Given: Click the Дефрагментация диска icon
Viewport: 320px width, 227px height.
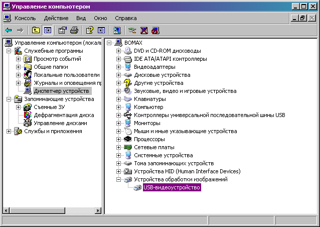Looking at the screenshot, I should (x=28, y=115).
